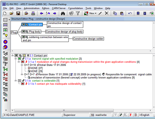This screenshot has width=155, height=119.
Task: Collapse the O=7 D=7 Revision State node
Action: tap(22, 74)
